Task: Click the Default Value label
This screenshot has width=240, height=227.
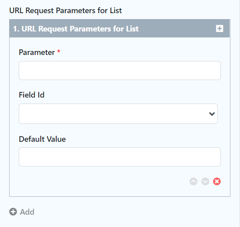Action: (x=42, y=139)
